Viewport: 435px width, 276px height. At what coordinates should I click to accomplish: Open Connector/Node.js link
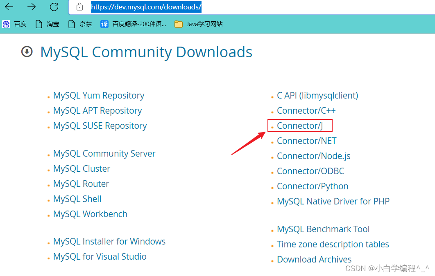[313, 156]
